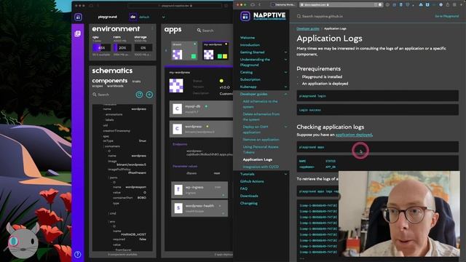Click the 'MARIADB_HOST' value in the schematic
The image size is (466, 262).
coord(133,234)
